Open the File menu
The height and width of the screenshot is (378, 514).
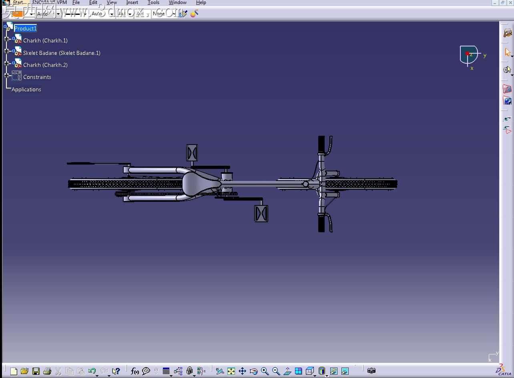[x=76, y=2]
